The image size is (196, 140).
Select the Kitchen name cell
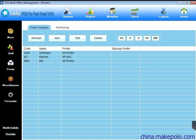50,57
